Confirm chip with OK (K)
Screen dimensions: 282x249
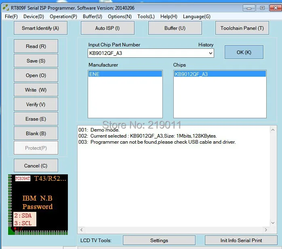click(244, 52)
